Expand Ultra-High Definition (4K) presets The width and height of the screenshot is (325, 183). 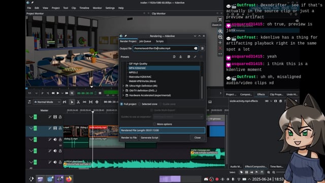(x=123, y=86)
